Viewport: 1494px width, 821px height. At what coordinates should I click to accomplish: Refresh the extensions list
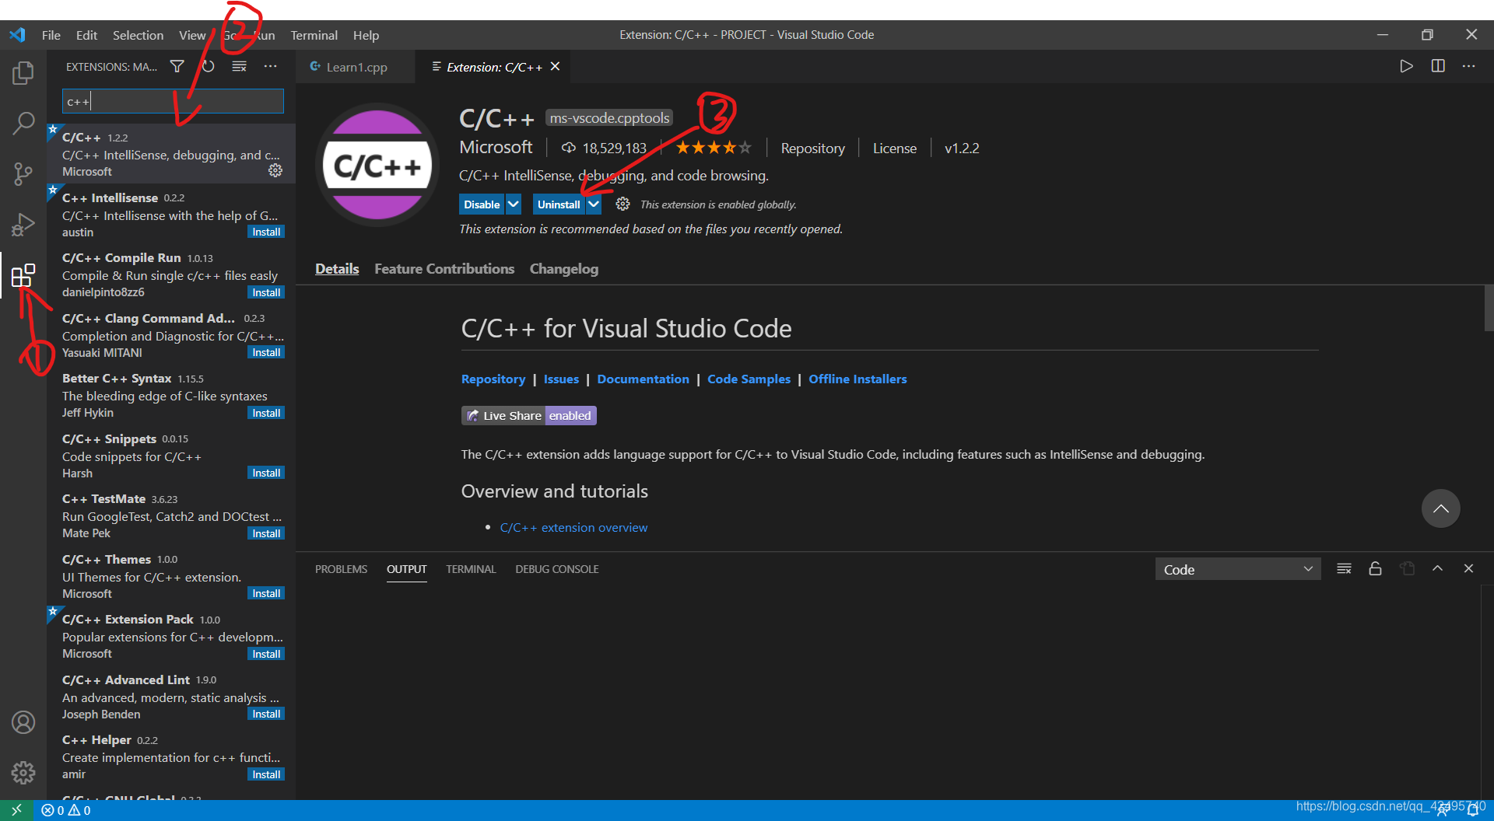[x=208, y=67]
